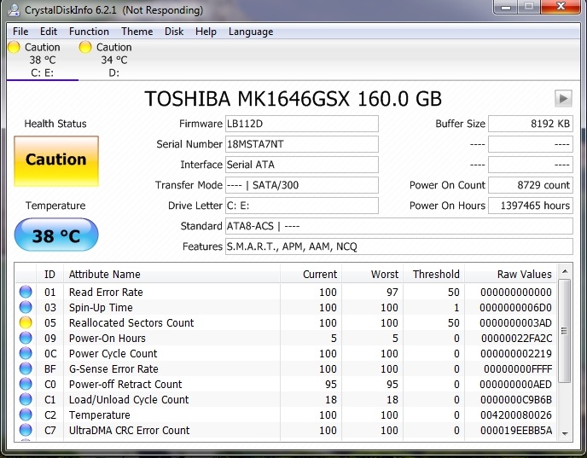Open the Function menu

pos(89,32)
